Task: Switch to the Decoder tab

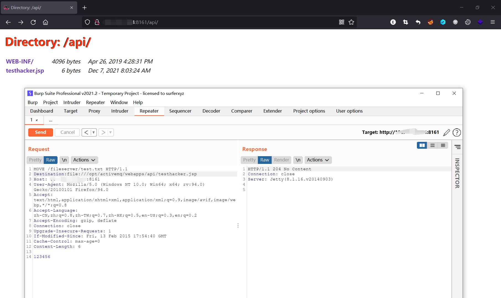Action: pos(211,111)
